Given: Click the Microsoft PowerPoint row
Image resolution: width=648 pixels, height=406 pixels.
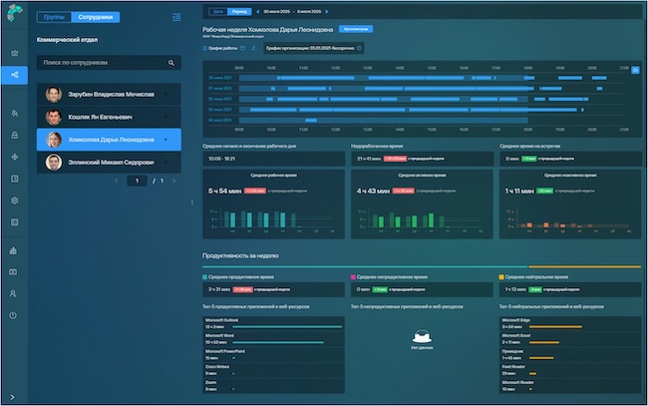Looking at the screenshot, I should [273, 355].
